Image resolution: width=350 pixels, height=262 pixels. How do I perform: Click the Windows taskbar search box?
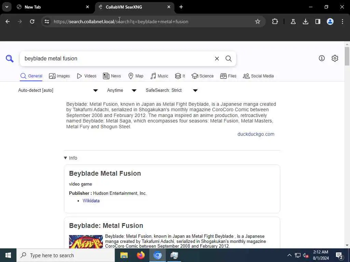pos(66,255)
